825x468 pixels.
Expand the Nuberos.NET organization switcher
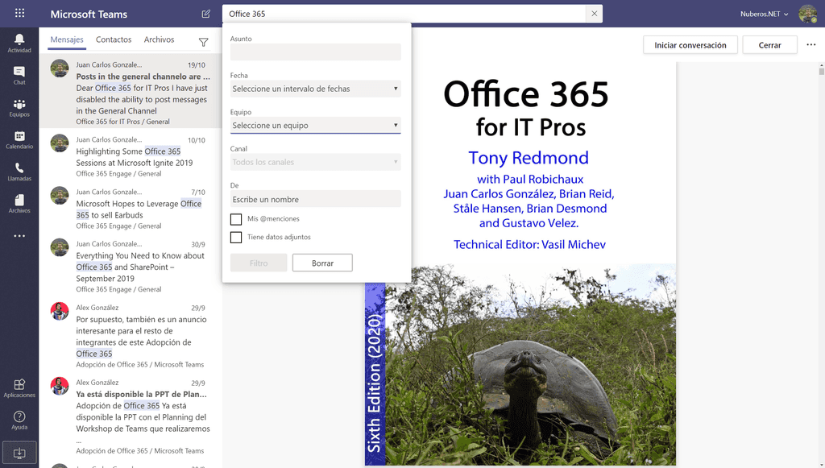pyautogui.click(x=764, y=14)
